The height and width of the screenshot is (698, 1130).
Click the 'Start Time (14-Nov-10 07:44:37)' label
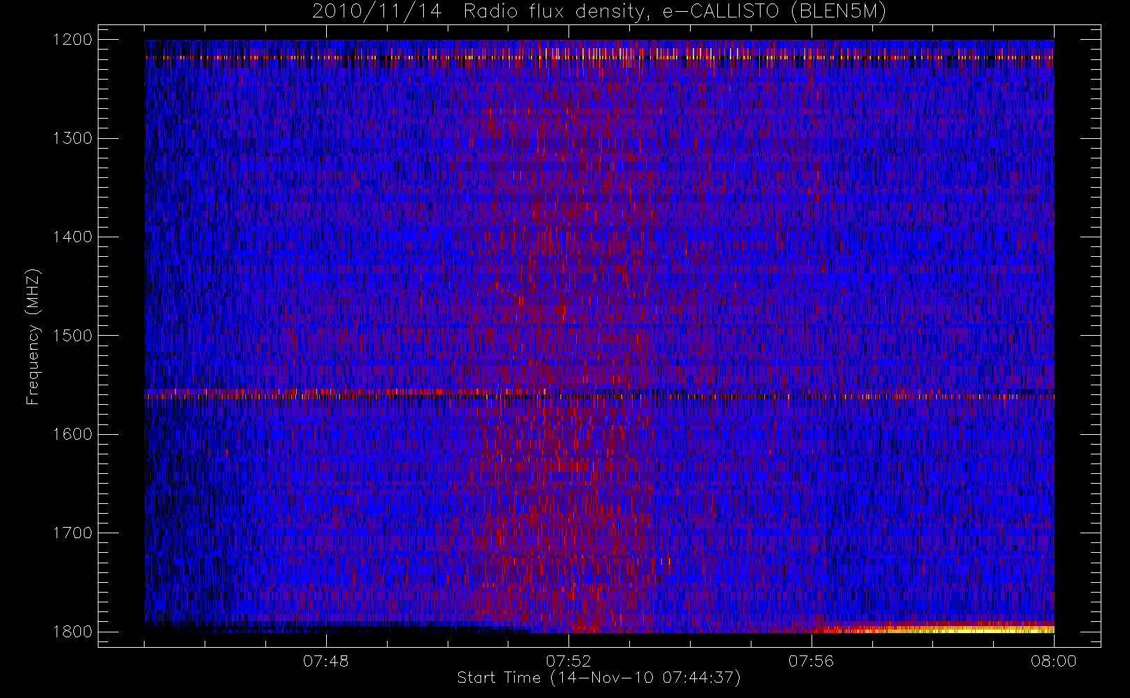click(599, 678)
